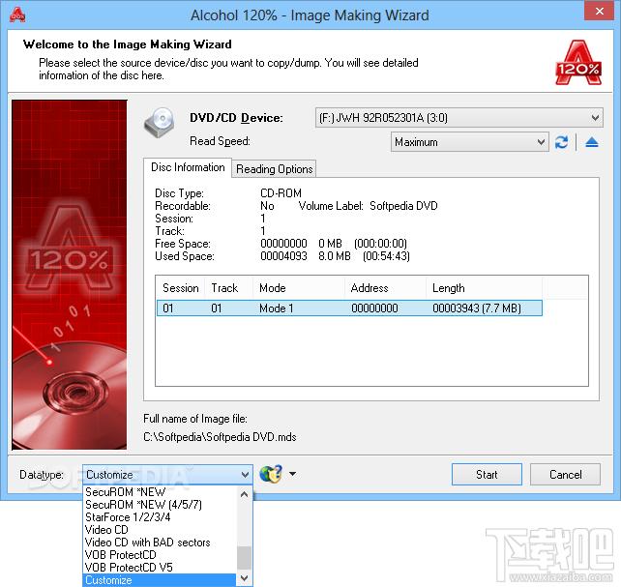
Task: Choose Video CD from the datatype list
Action: point(160,530)
